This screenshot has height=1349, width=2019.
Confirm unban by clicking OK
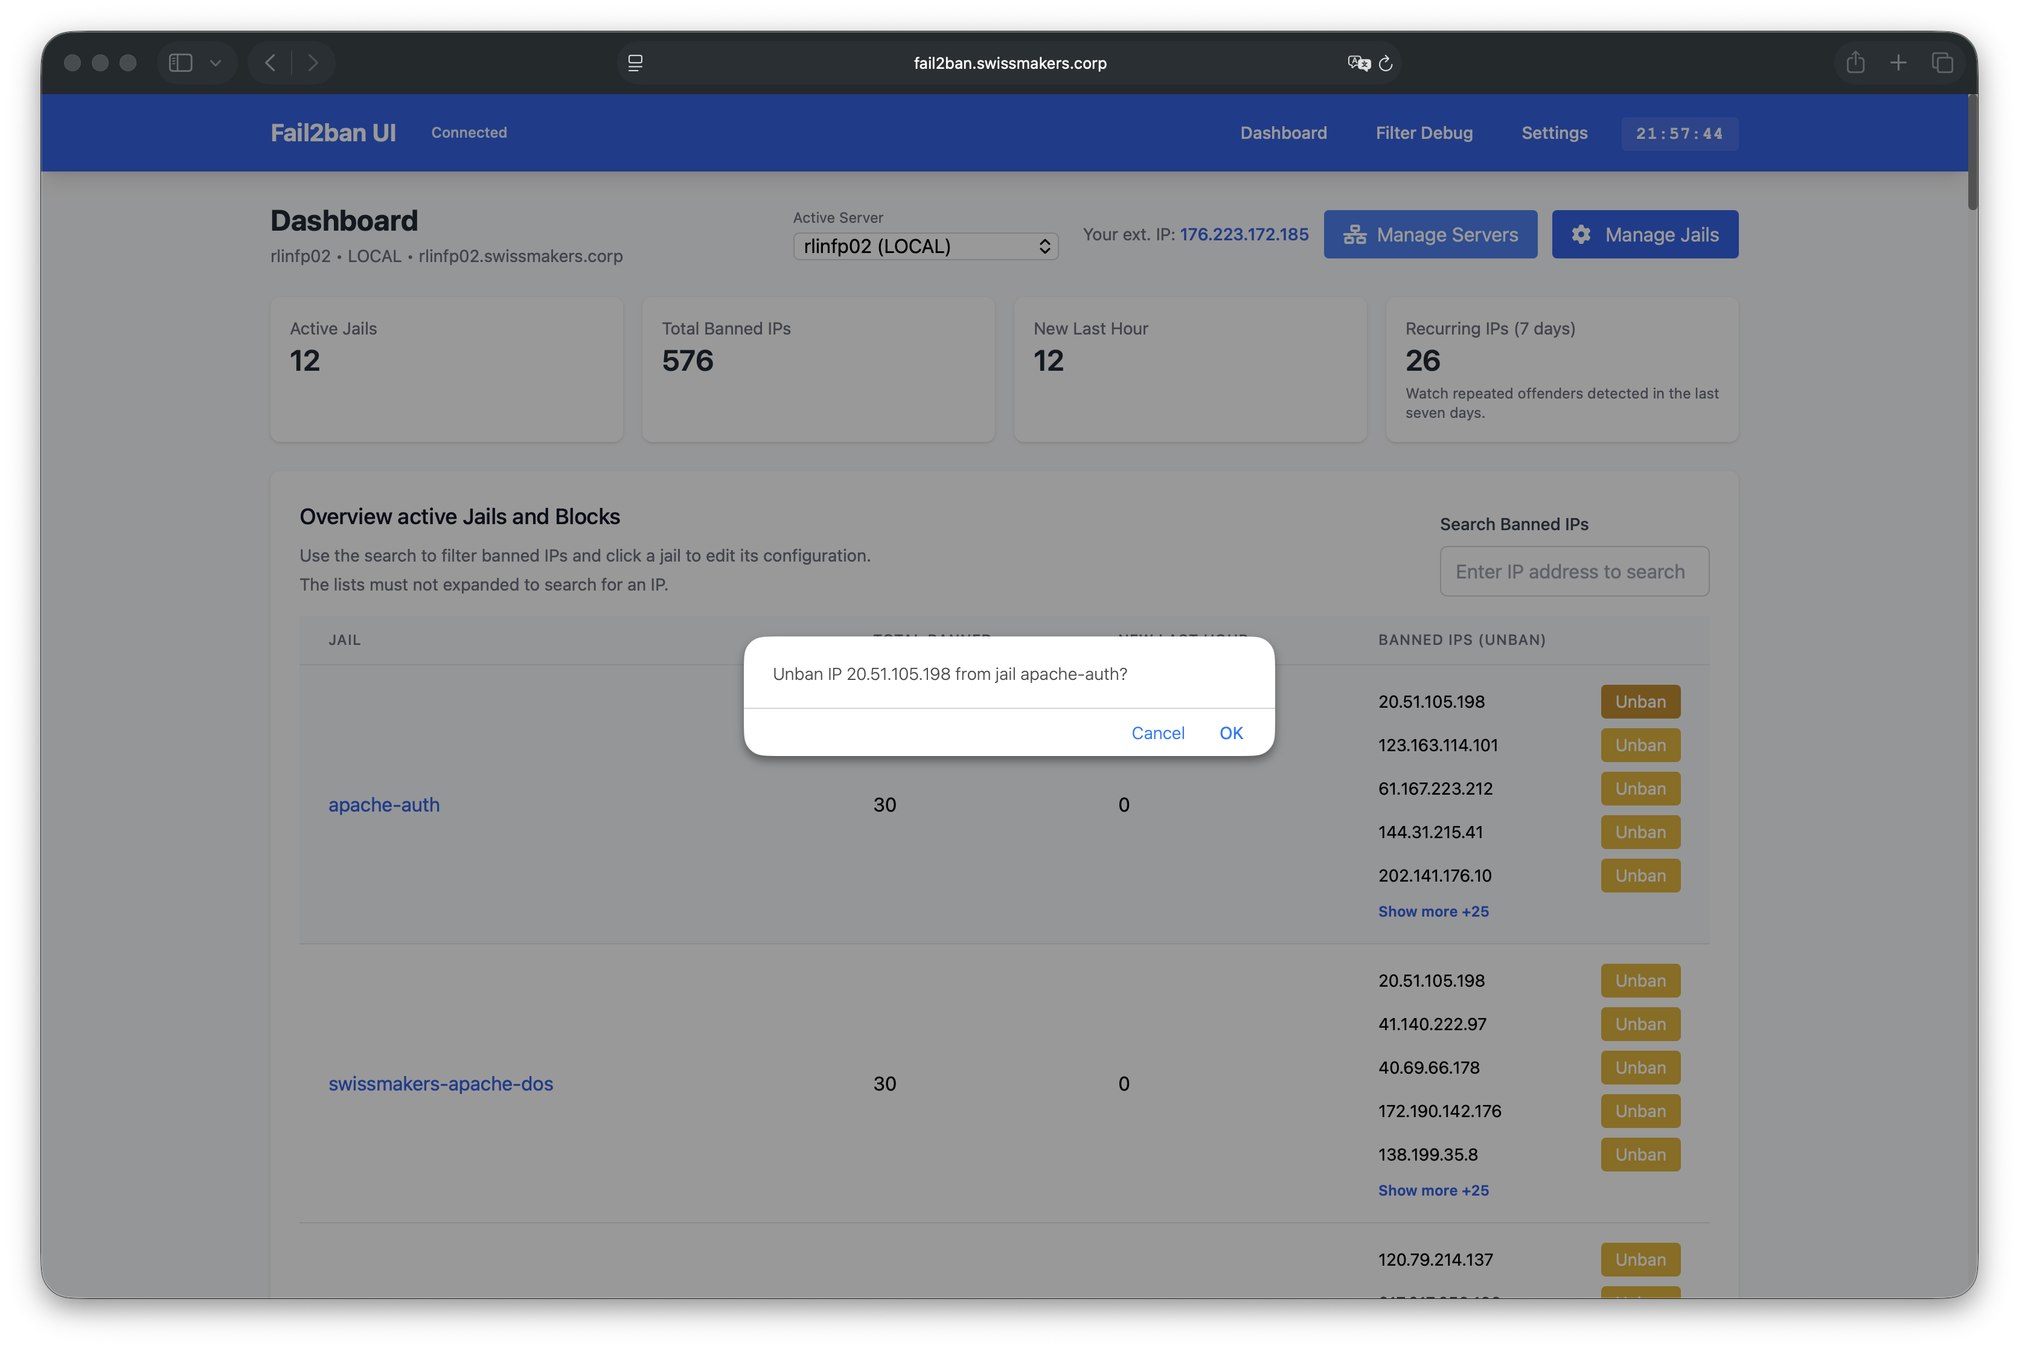(1230, 733)
